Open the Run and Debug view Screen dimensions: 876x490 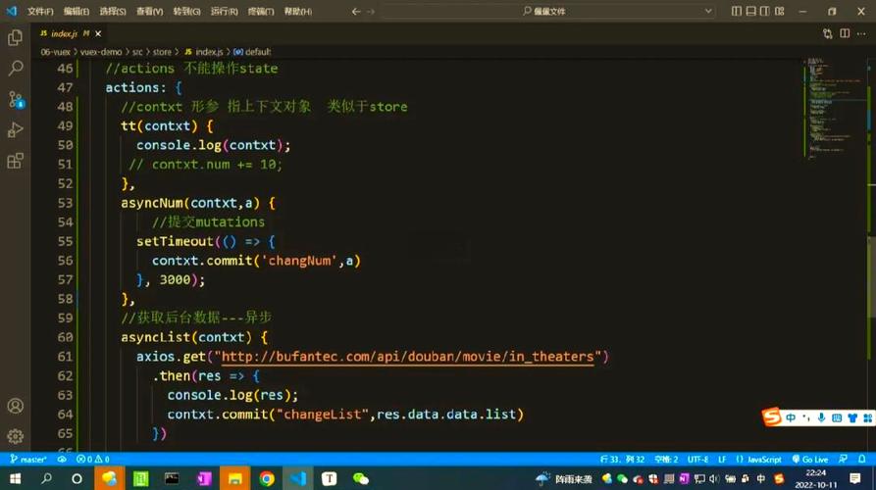coord(15,130)
